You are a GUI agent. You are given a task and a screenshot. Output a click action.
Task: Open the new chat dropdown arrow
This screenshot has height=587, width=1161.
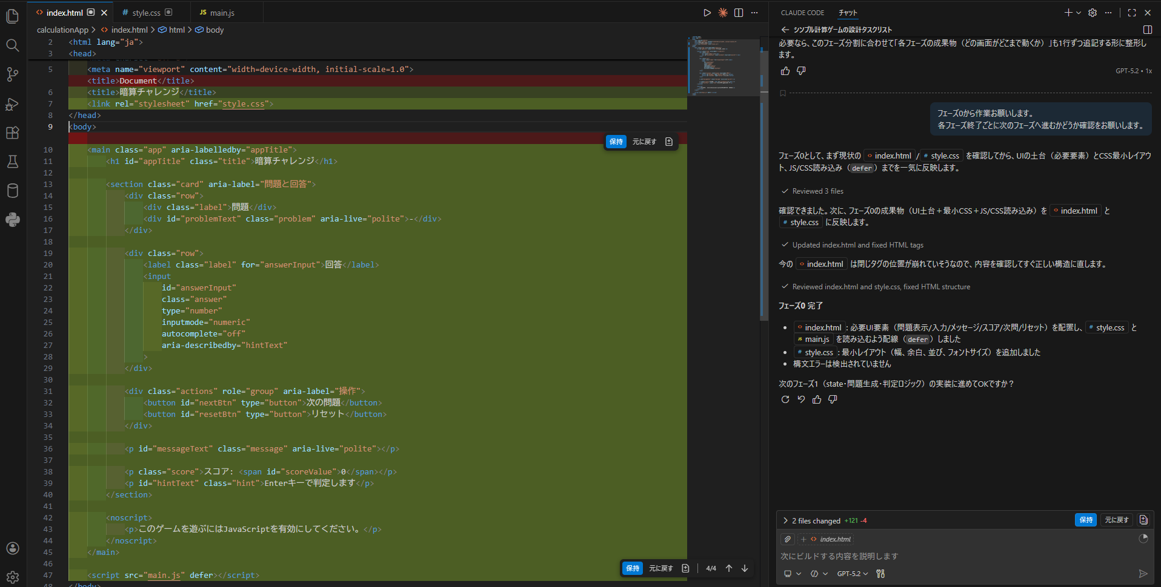(1079, 13)
